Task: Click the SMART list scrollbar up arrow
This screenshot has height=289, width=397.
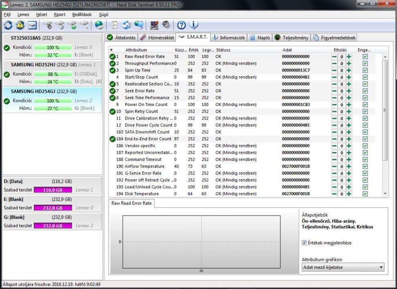Action: pyautogui.click(x=385, y=57)
